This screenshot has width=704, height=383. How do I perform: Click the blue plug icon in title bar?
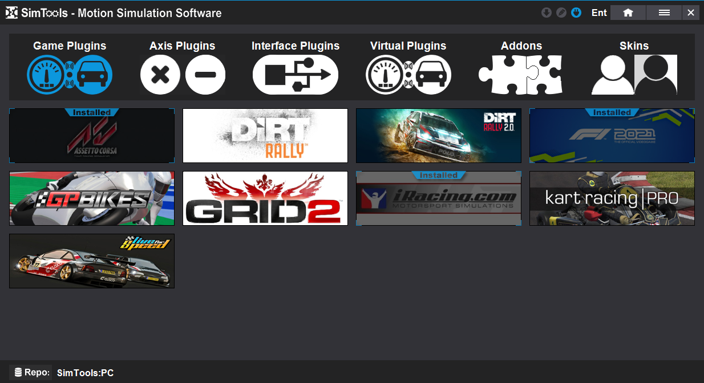pyautogui.click(x=576, y=13)
